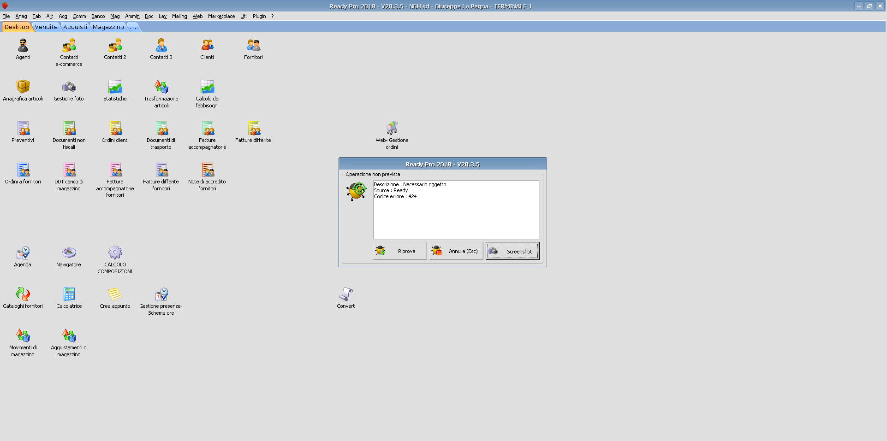This screenshot has width=887, height=441.
Task: Open the Statistiche chart icon
Action: tap(115, 87)
